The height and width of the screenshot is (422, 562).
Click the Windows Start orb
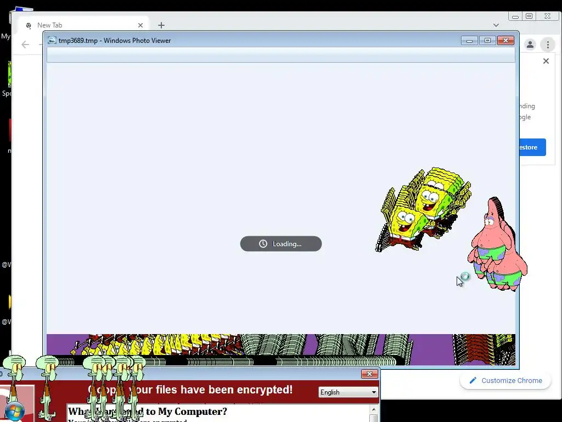pos(15,412)
